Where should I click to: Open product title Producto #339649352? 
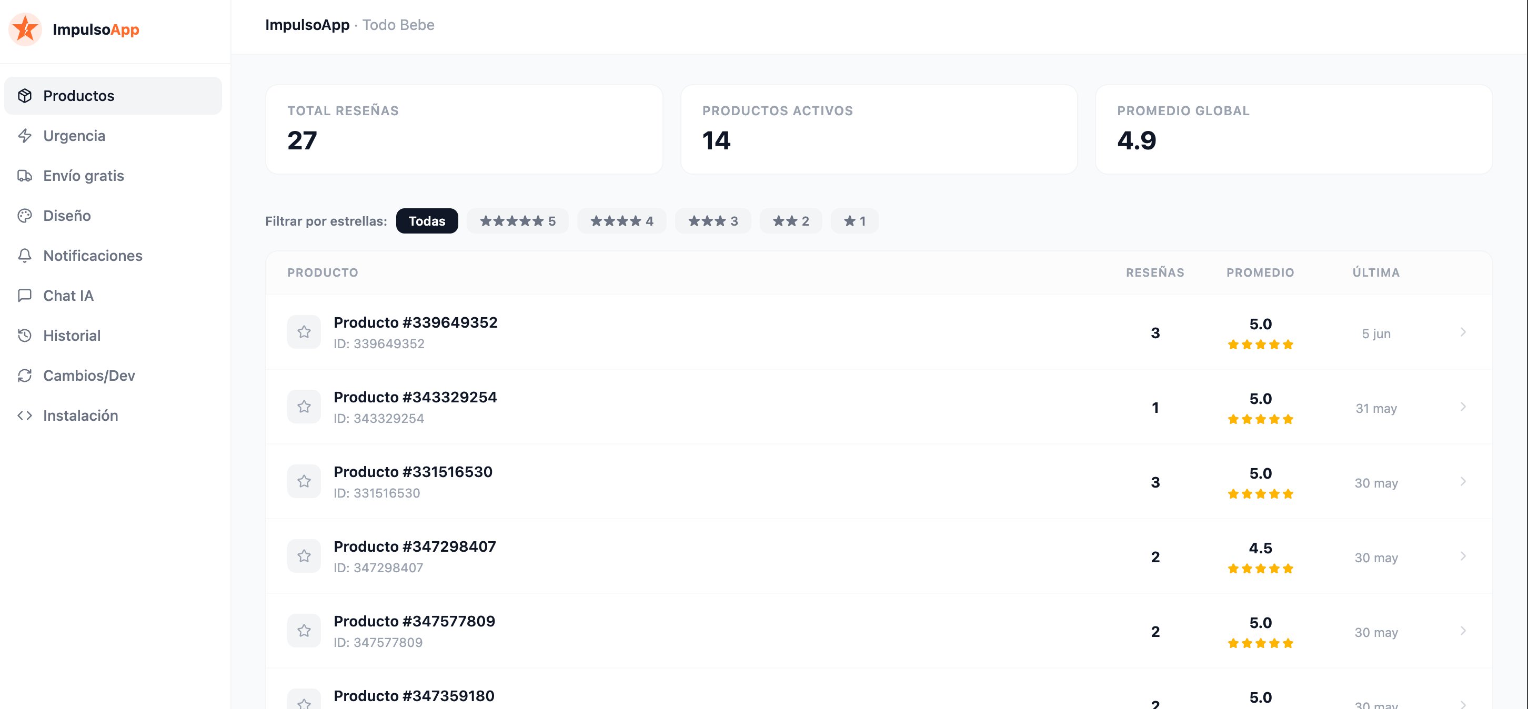click(x=415, y=322)
